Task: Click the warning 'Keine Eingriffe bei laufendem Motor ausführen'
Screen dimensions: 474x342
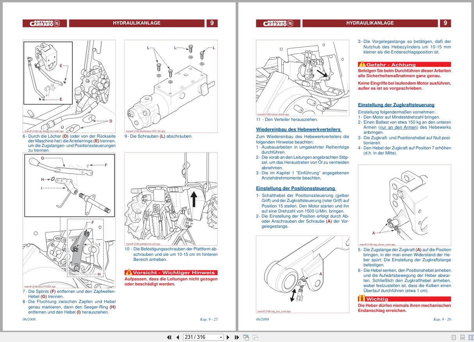Action: pyautogui.click(x=404, y=83)
